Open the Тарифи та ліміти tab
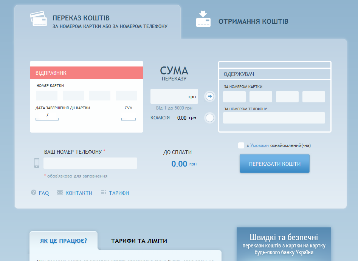 click(139, 241)
